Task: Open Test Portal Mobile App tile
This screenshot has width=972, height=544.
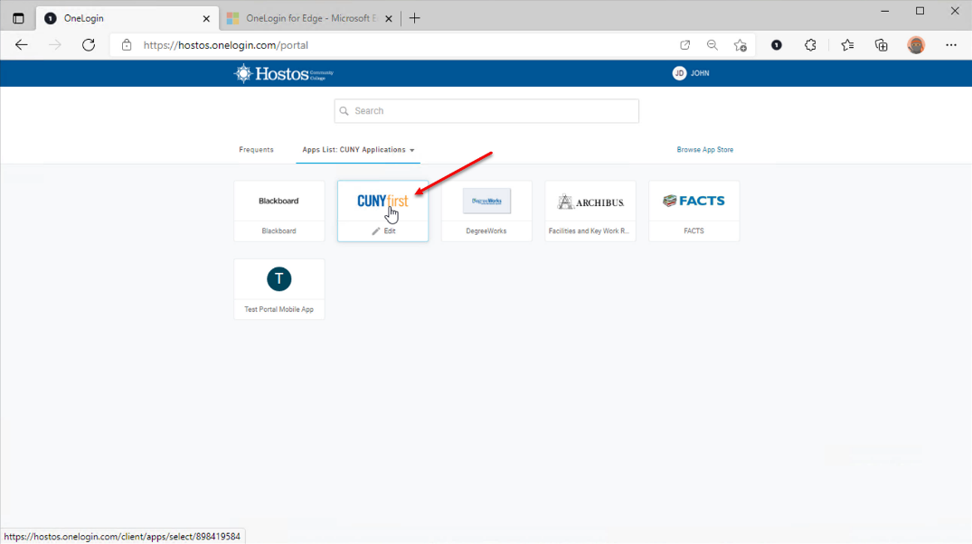Action: pos(278,280)
